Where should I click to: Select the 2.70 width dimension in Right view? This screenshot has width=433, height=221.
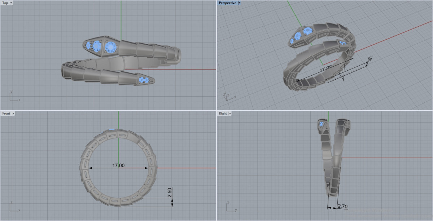click(342, 207)
